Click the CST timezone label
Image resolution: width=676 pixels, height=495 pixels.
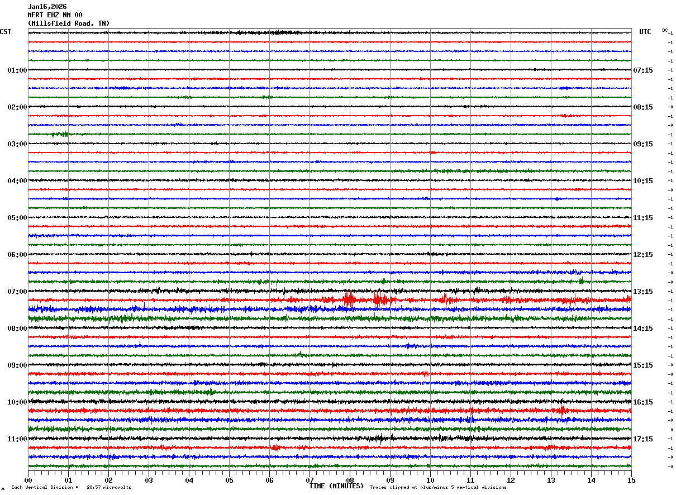point(6,32)
